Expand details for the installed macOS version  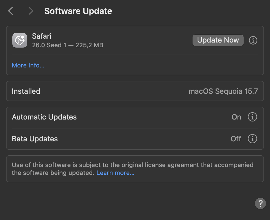tap(223, 91)
